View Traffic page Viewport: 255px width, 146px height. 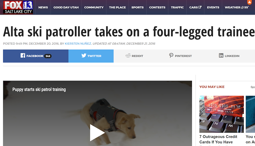point(177,7)
